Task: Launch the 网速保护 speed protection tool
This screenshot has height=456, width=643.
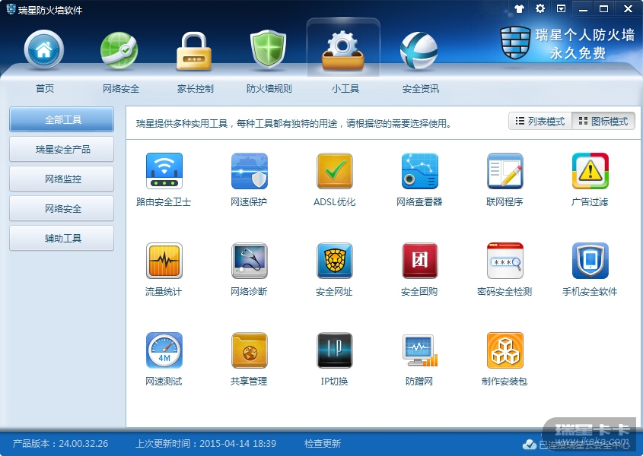Action: [x=250, y=171]
